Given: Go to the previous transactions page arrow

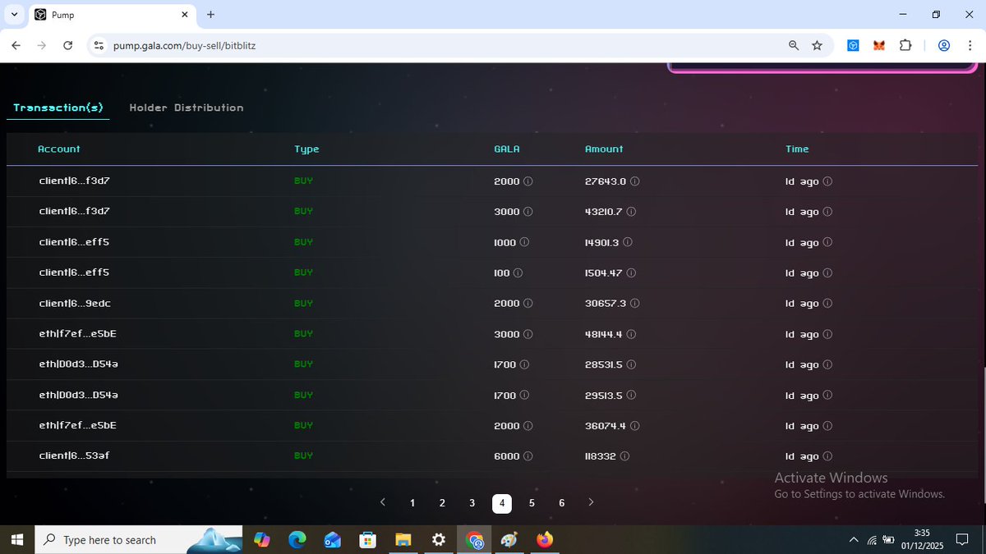Looking at the screenshot, I should click(x=383, y=502).
